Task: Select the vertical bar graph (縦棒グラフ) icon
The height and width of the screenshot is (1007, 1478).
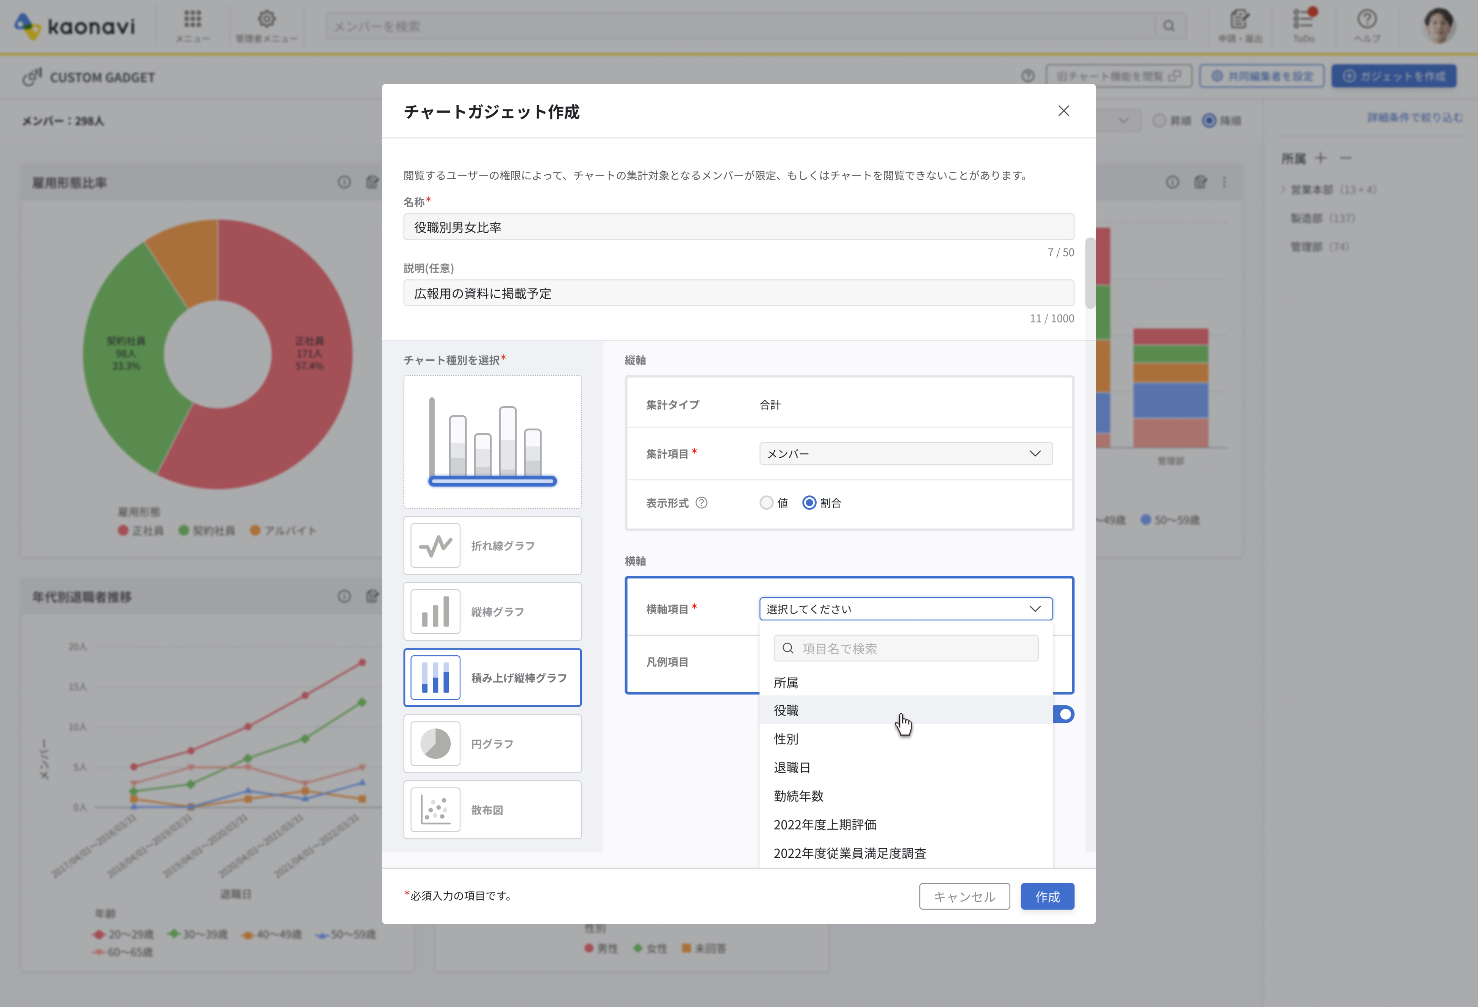Action: click(436, 612)
